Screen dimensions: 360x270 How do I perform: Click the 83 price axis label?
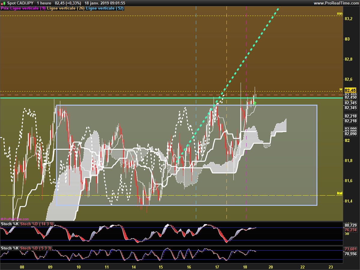[347, 39]
